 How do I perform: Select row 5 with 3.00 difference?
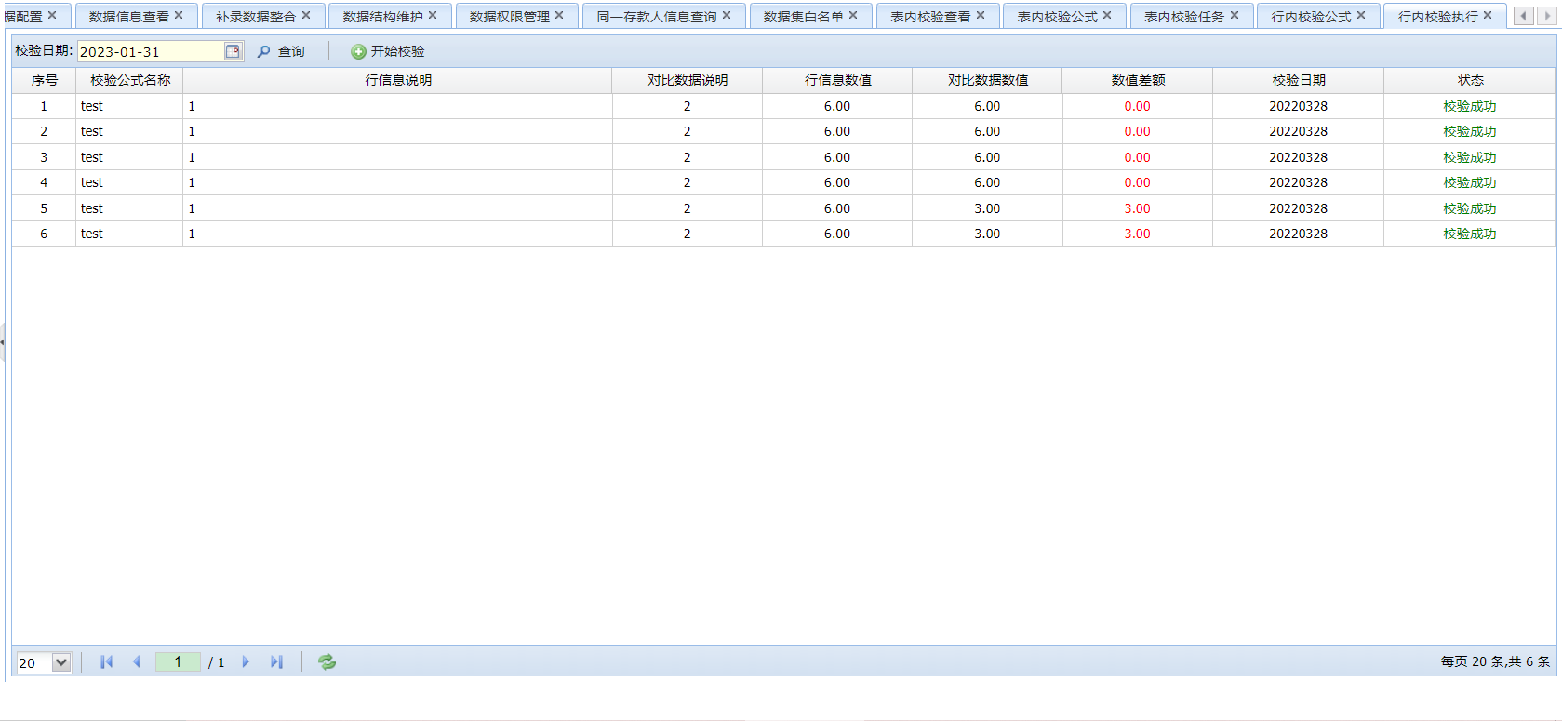(x=688, y=208)
